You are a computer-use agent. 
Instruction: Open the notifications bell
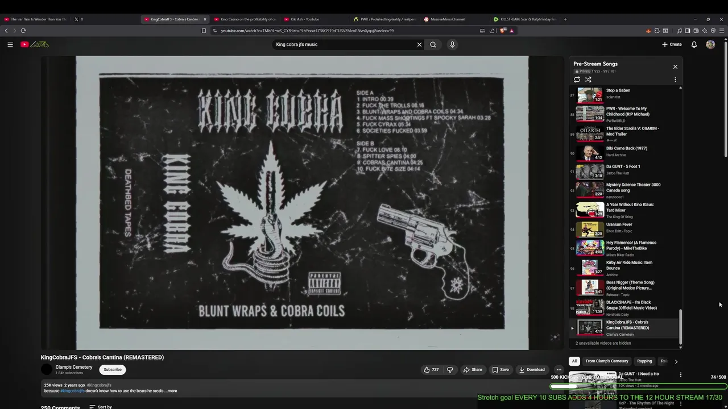(x=694, y=44)
